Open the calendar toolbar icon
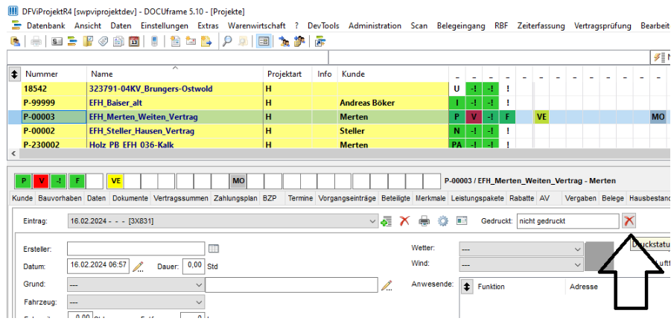 click(x=133, y=42)
